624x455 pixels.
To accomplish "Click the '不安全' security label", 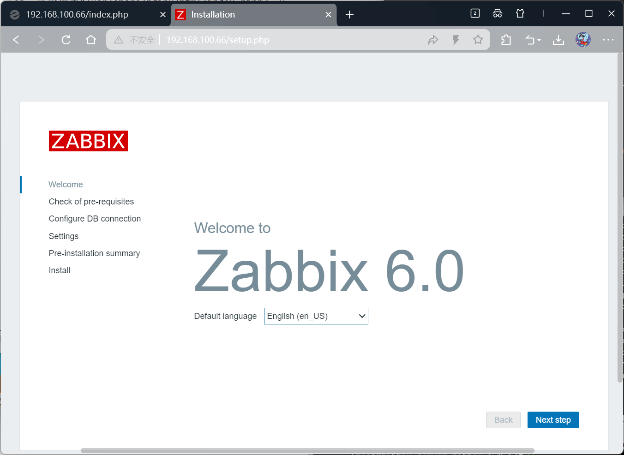I will pyautogui.click(x=142, y=40).
